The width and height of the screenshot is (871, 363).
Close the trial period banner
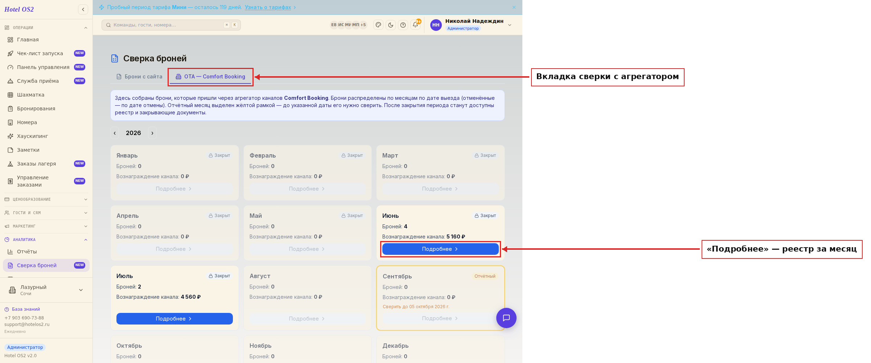514,7
